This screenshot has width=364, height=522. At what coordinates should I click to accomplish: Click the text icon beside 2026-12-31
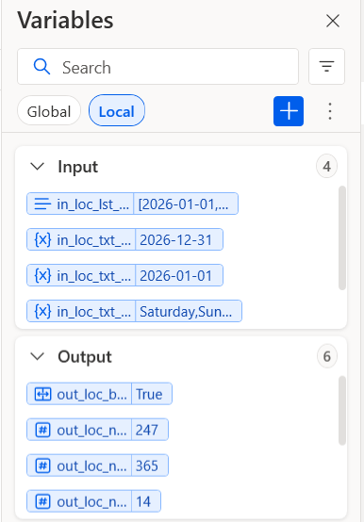[x=42, y=239]
